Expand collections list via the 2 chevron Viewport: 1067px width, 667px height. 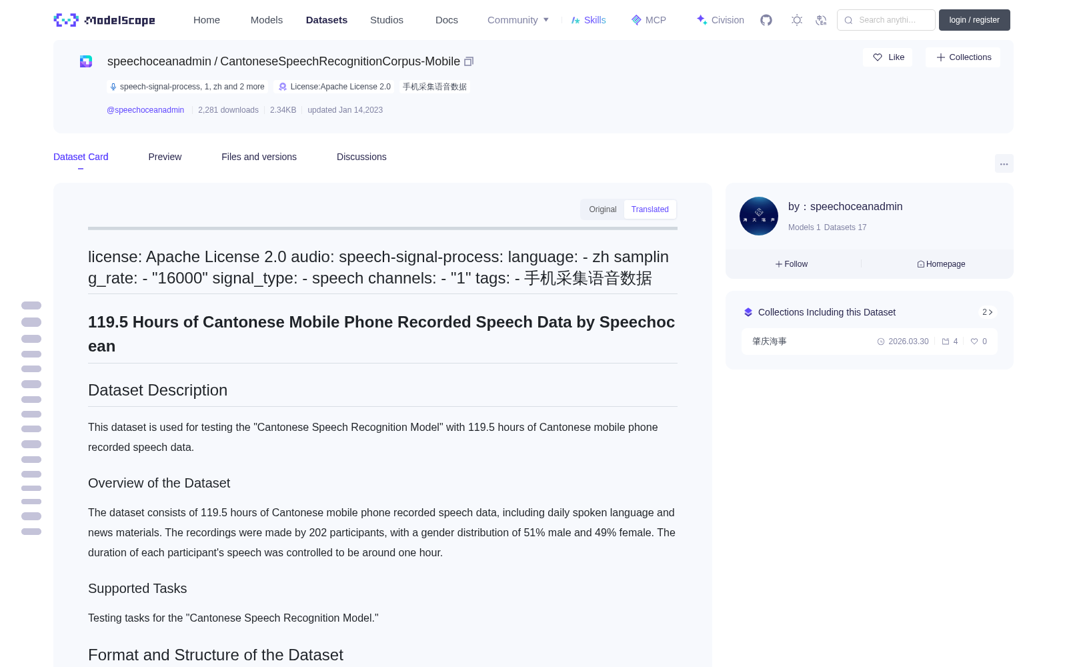[x=988, y=312]
